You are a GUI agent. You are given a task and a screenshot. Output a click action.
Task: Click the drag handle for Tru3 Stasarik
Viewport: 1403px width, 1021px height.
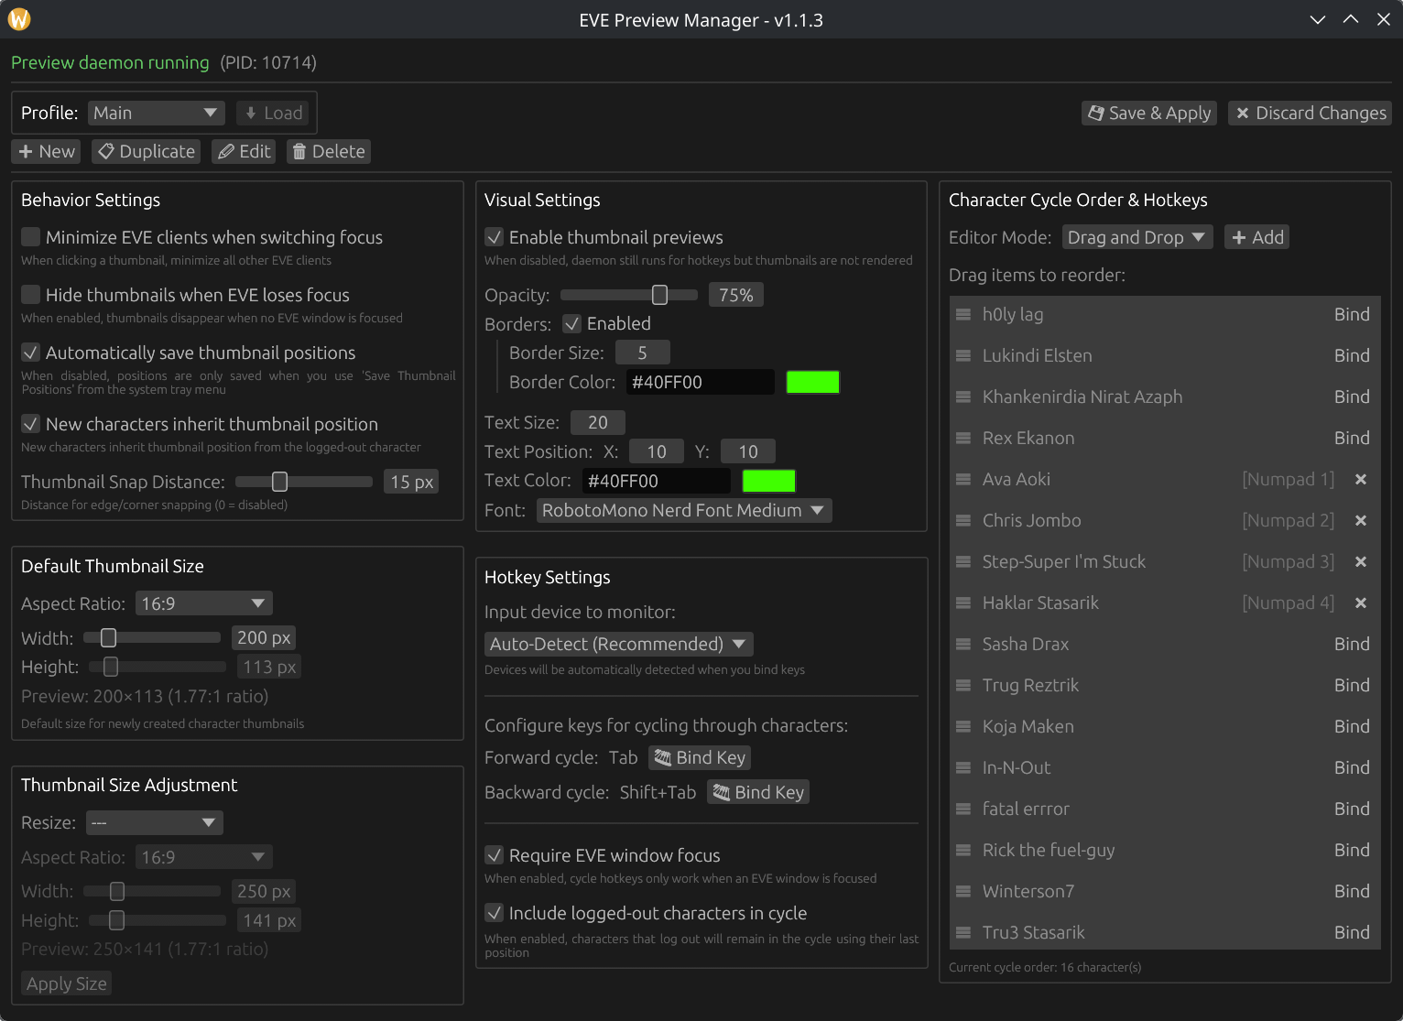pyautogui.click(x=963, y=932)
